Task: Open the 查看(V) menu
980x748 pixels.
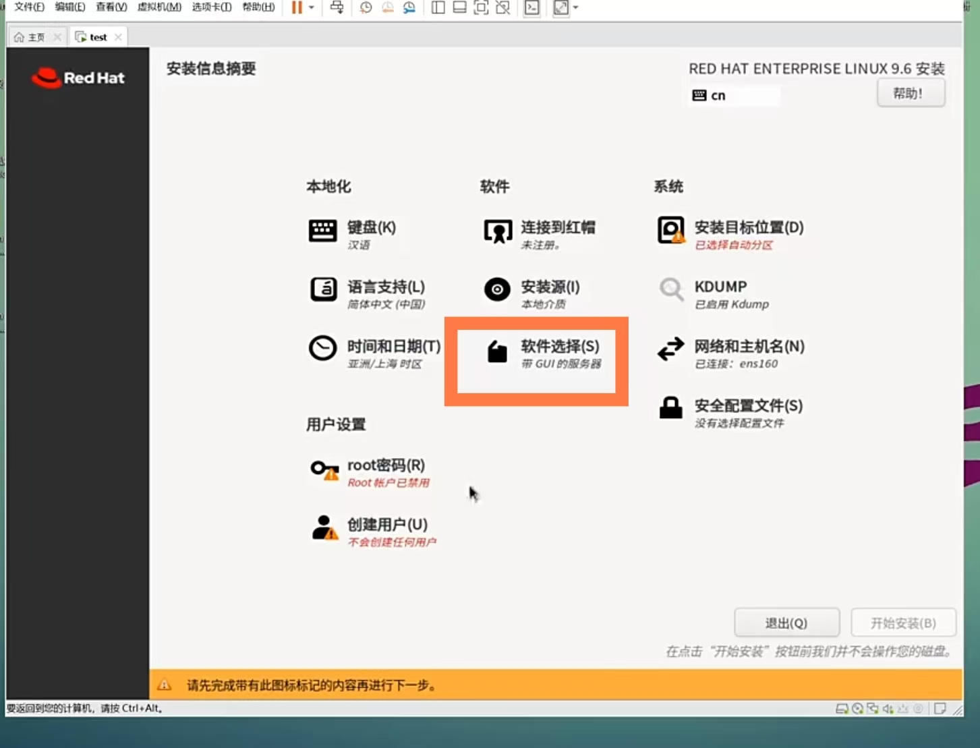Action: pos(111,7)
